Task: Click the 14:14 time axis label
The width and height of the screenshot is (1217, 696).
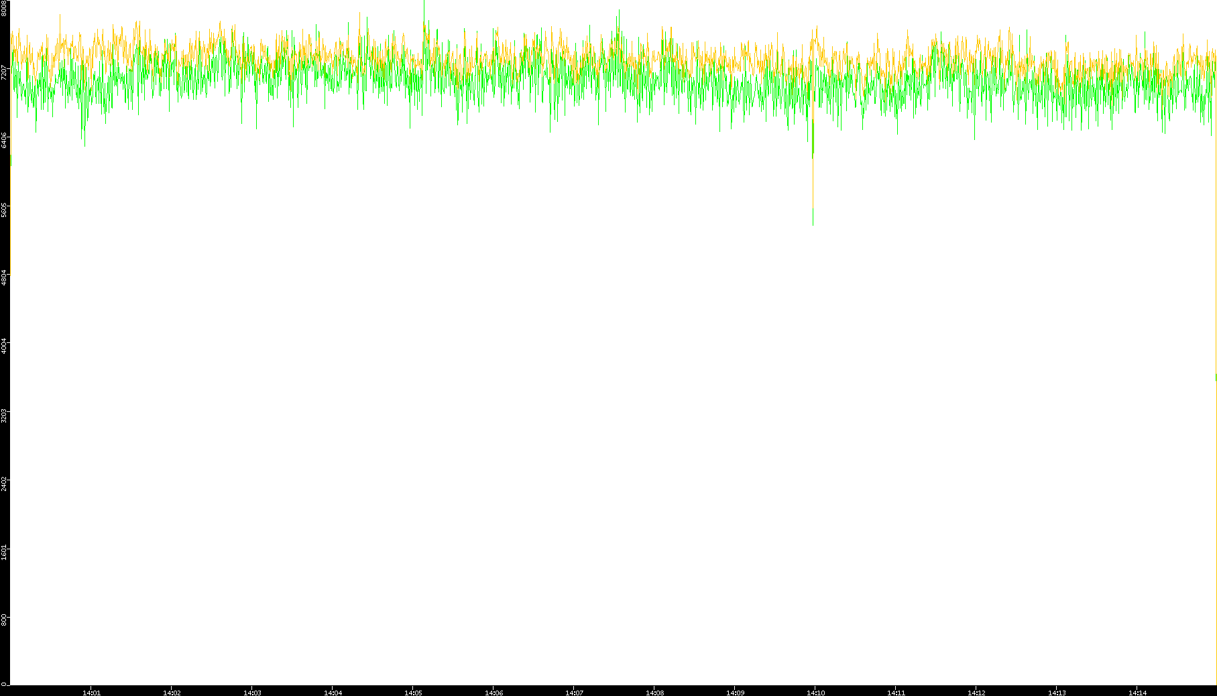Action: [1137, 693]
